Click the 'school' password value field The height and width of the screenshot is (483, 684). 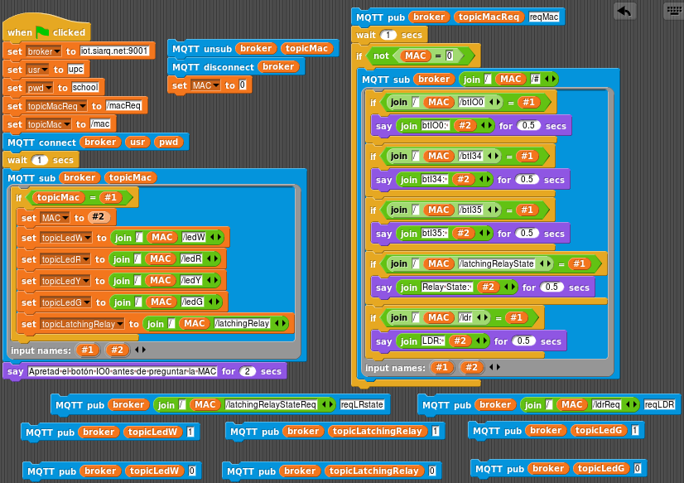pos(85,88)
